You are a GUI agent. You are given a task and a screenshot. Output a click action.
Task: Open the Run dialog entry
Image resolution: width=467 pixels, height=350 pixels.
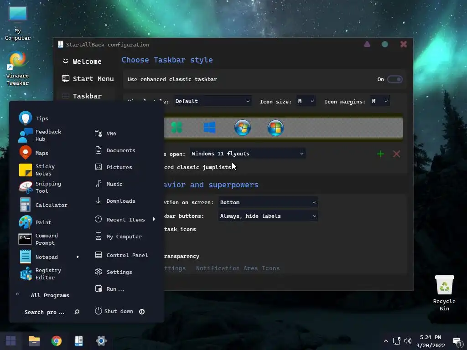[x=109, y=288]
